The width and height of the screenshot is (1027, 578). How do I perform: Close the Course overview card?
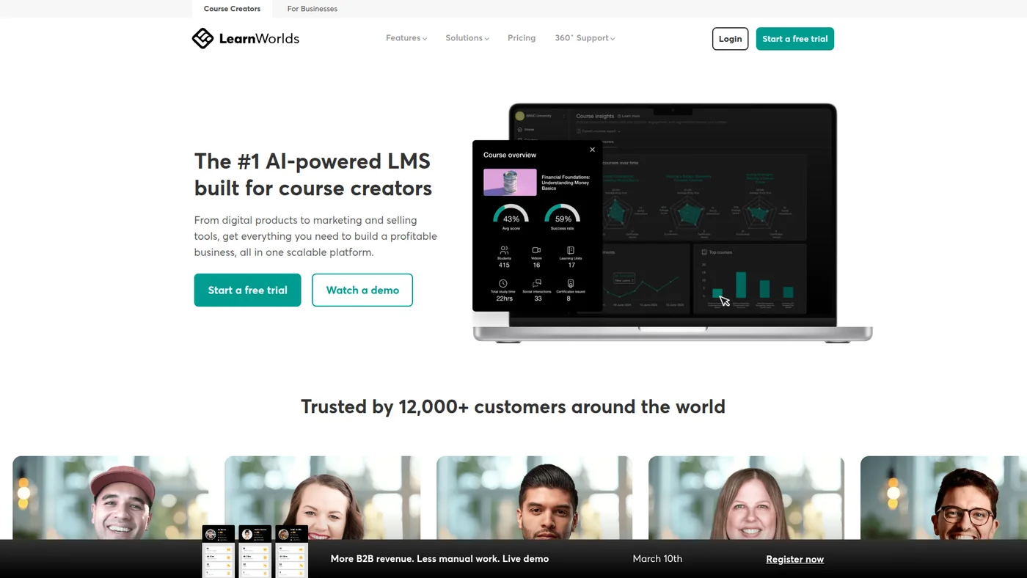593,150
